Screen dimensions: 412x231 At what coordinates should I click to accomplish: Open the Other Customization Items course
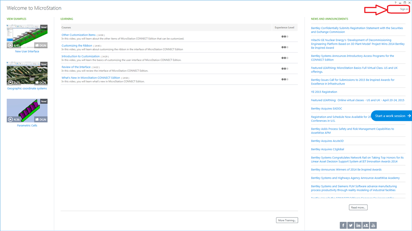tap(78, 35)
